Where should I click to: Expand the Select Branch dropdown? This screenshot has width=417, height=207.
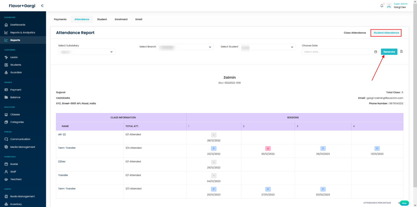pyautogui.click(x=185, y=47)
